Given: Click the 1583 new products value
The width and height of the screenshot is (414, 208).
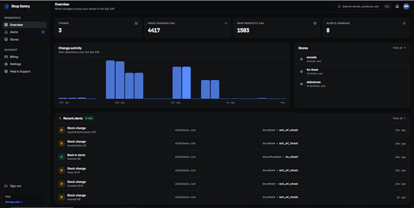Looking at the screenshot, I should (243, 31).
